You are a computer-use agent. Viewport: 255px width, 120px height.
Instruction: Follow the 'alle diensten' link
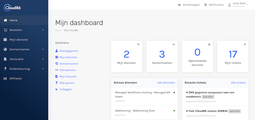point(166,82)
